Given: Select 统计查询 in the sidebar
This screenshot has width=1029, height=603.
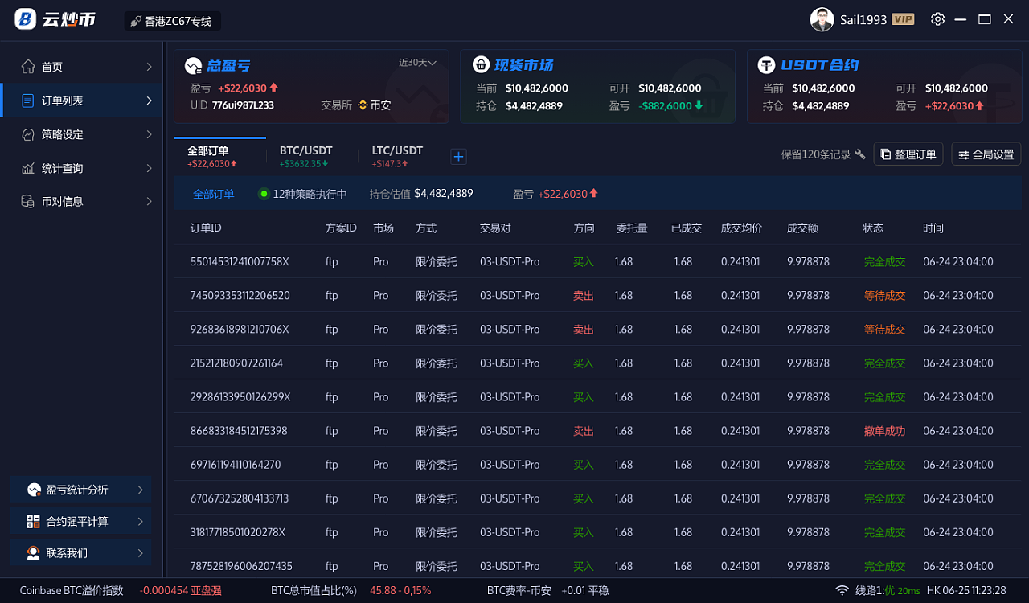Looking at the screenshot, I should (x=81, y=168).
